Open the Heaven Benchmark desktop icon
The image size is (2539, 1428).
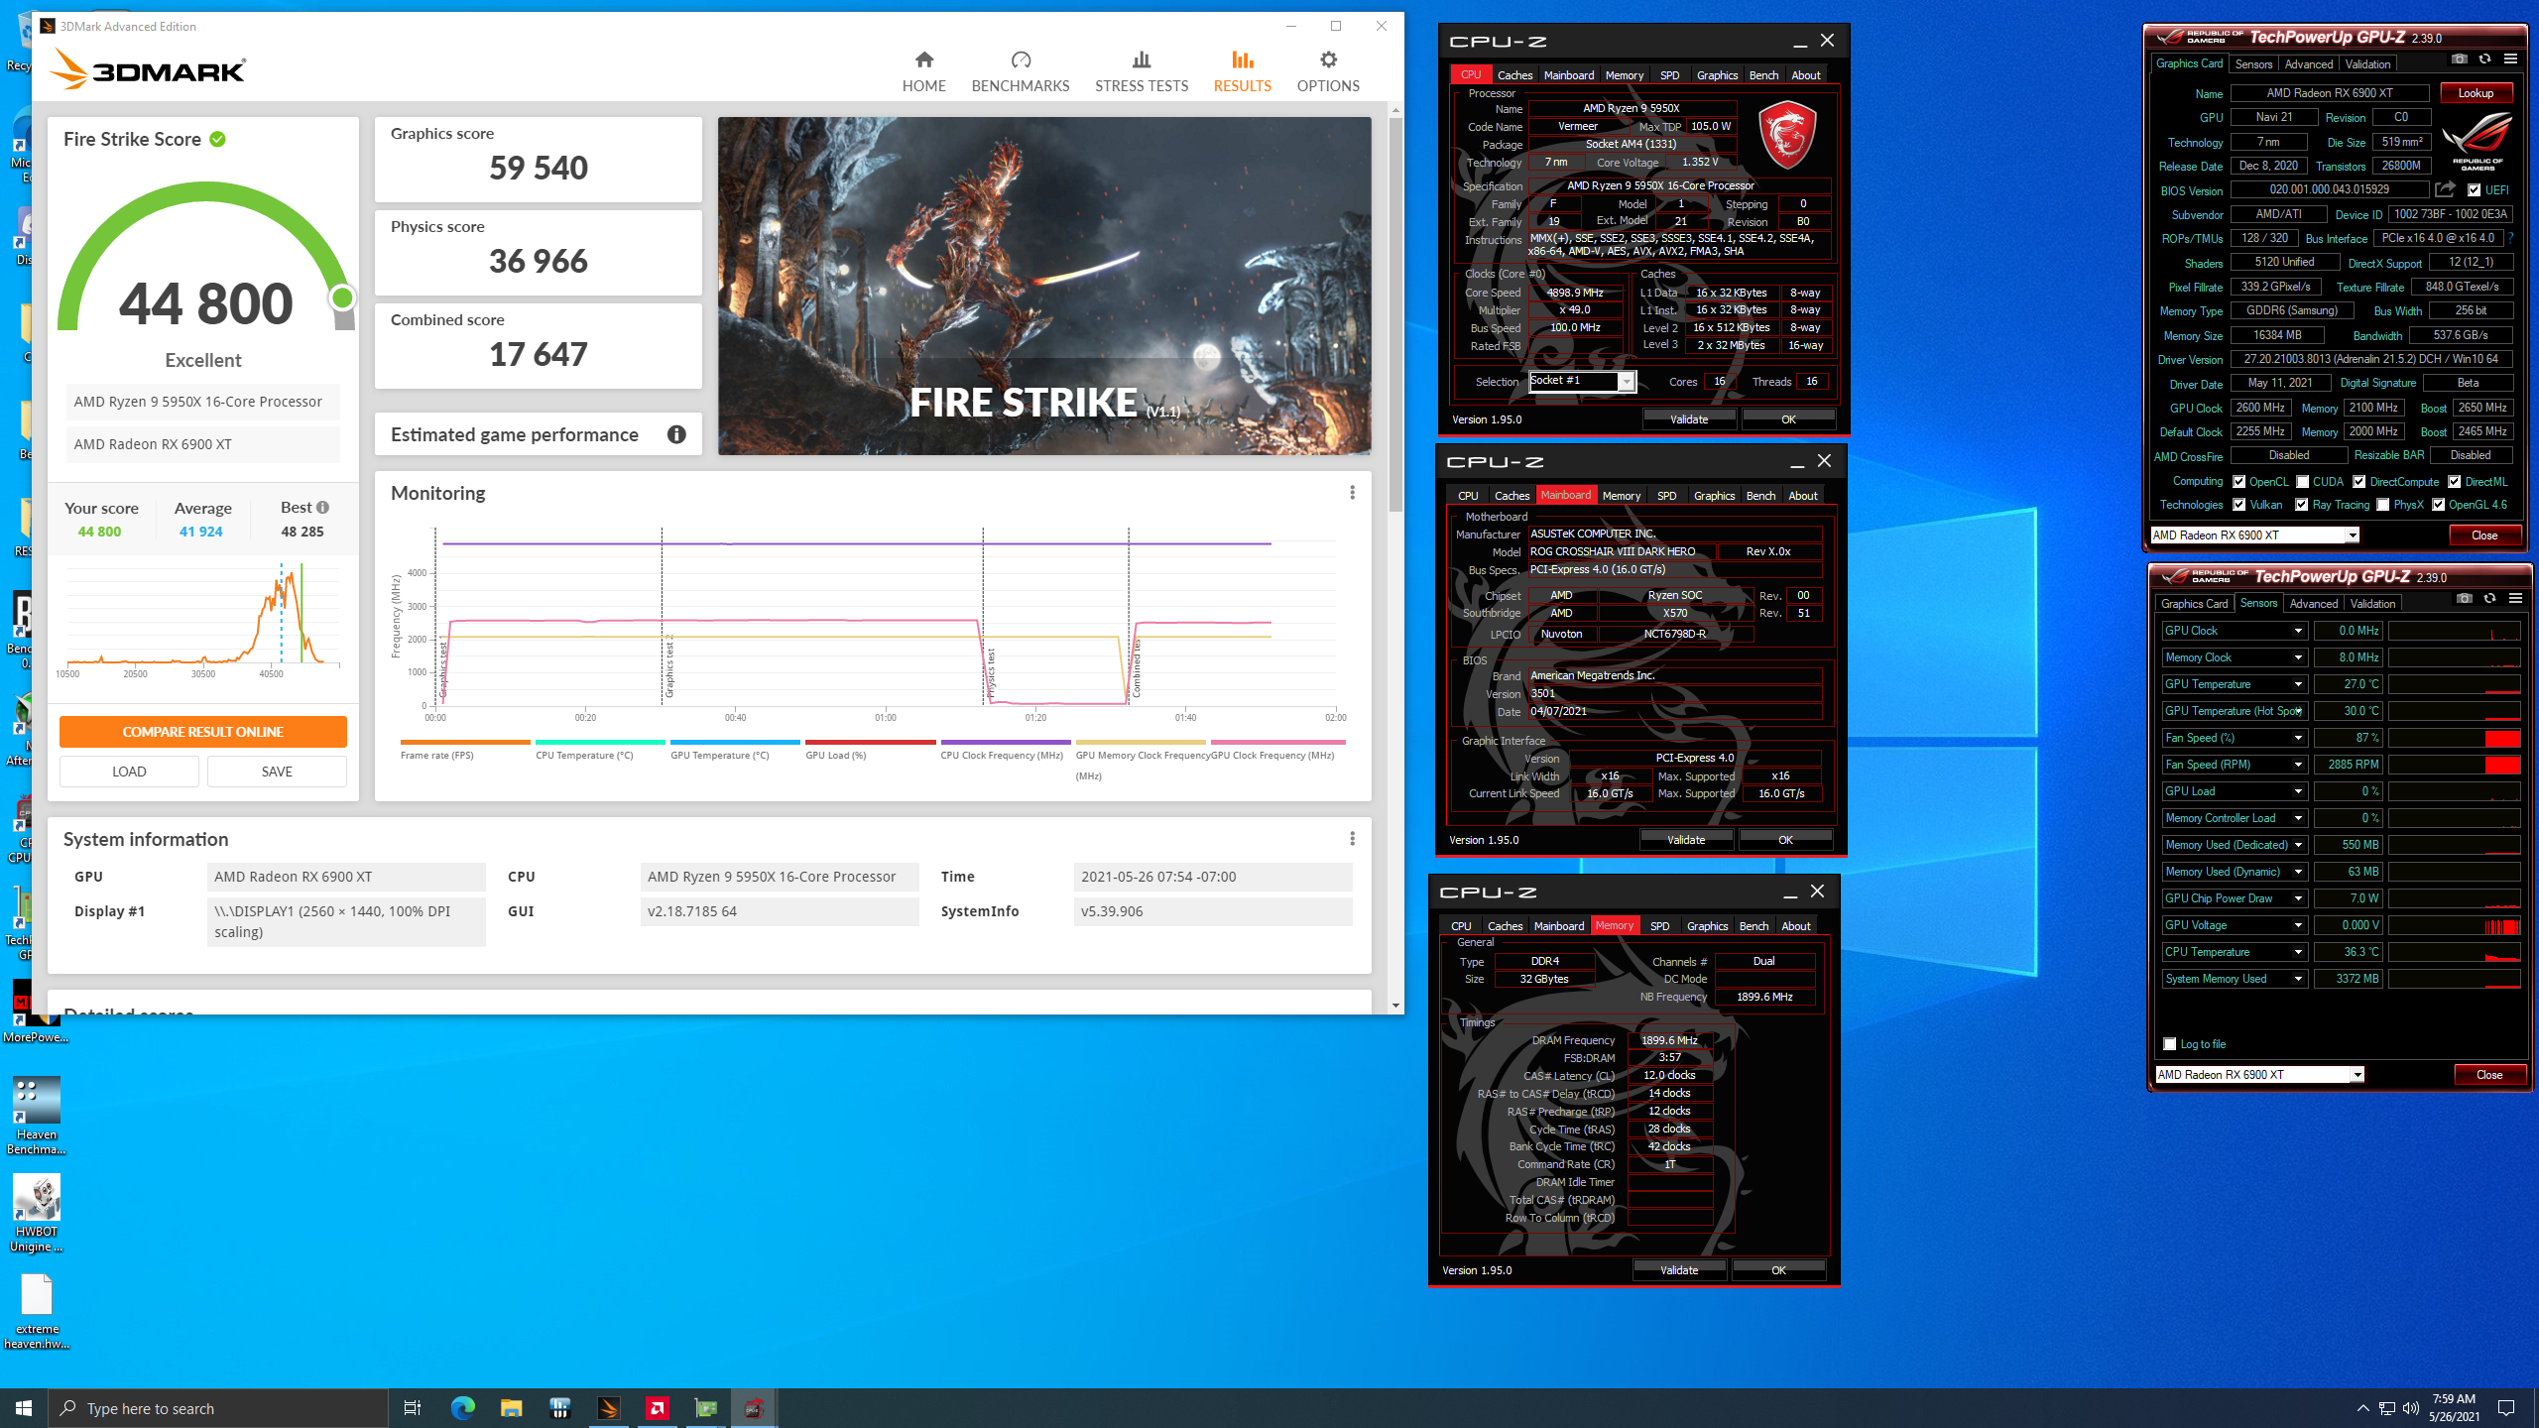coord(37,1116)
